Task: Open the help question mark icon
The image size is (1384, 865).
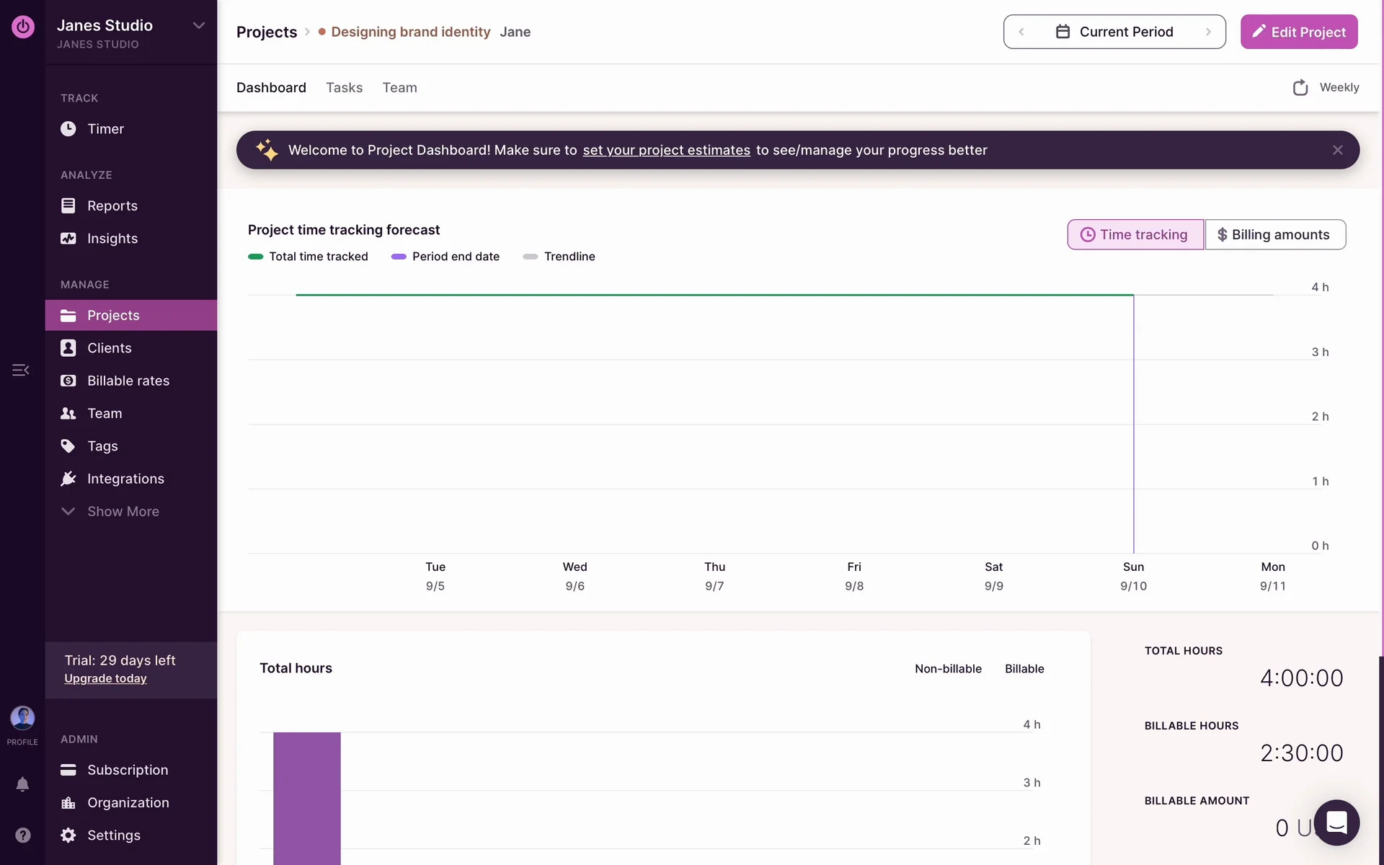Action: click(x=22, y=835)
